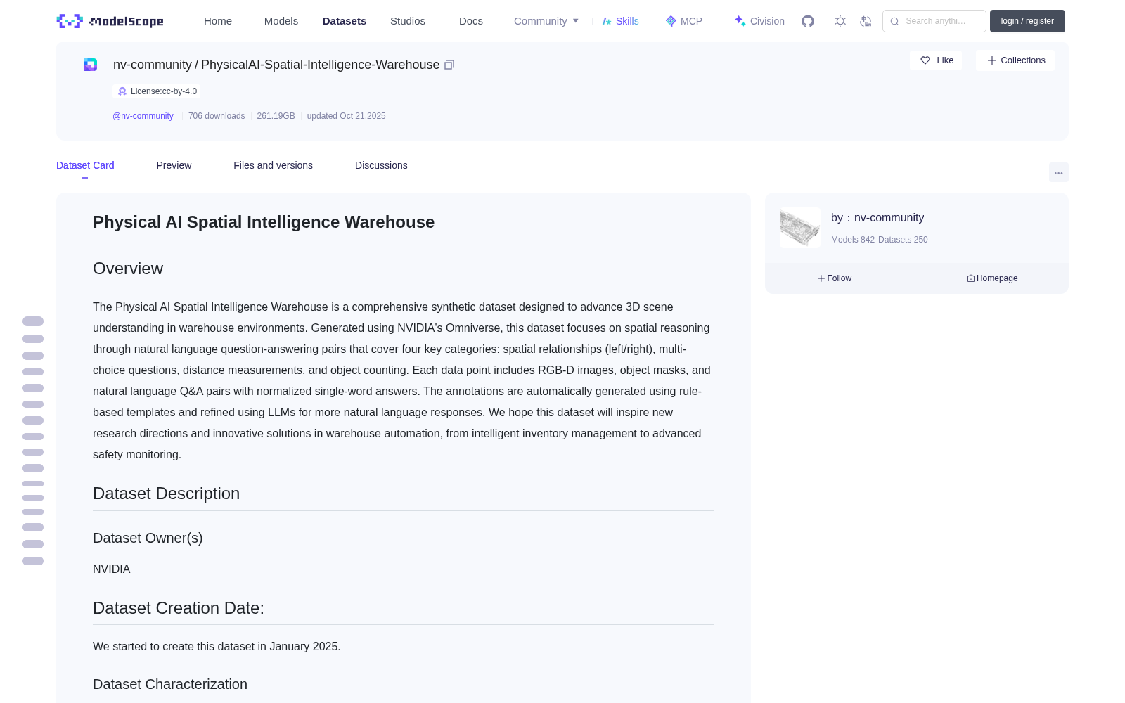Switch to the Discussions tab
Screen dimensions: 1125x703
(x=381, y=165)
